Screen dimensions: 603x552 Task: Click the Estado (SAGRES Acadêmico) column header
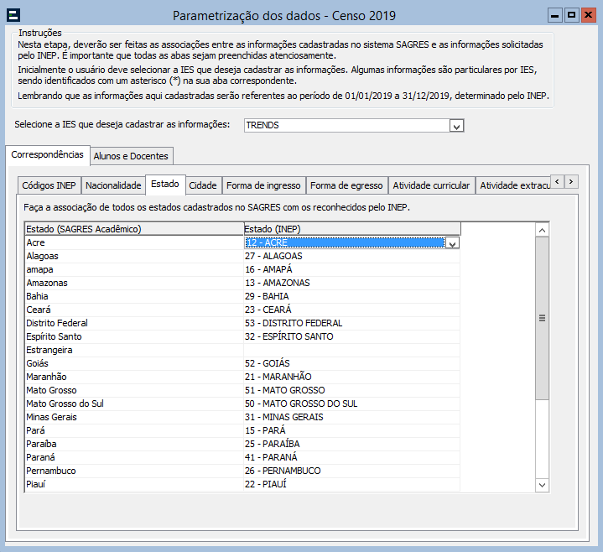[x=133, y=229]
